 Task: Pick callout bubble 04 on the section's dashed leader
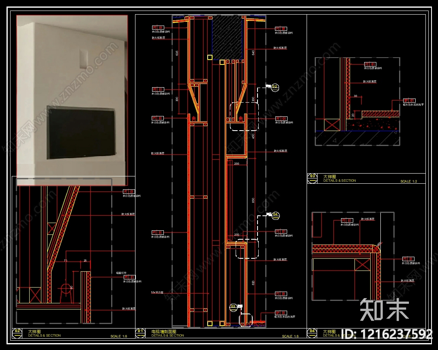pos(275,215)
